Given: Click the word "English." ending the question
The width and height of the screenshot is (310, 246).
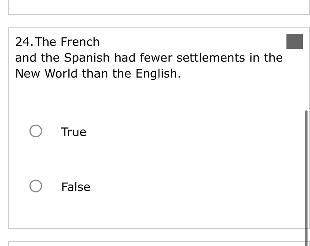Looking at the screenshot, I should coord(158,74).
